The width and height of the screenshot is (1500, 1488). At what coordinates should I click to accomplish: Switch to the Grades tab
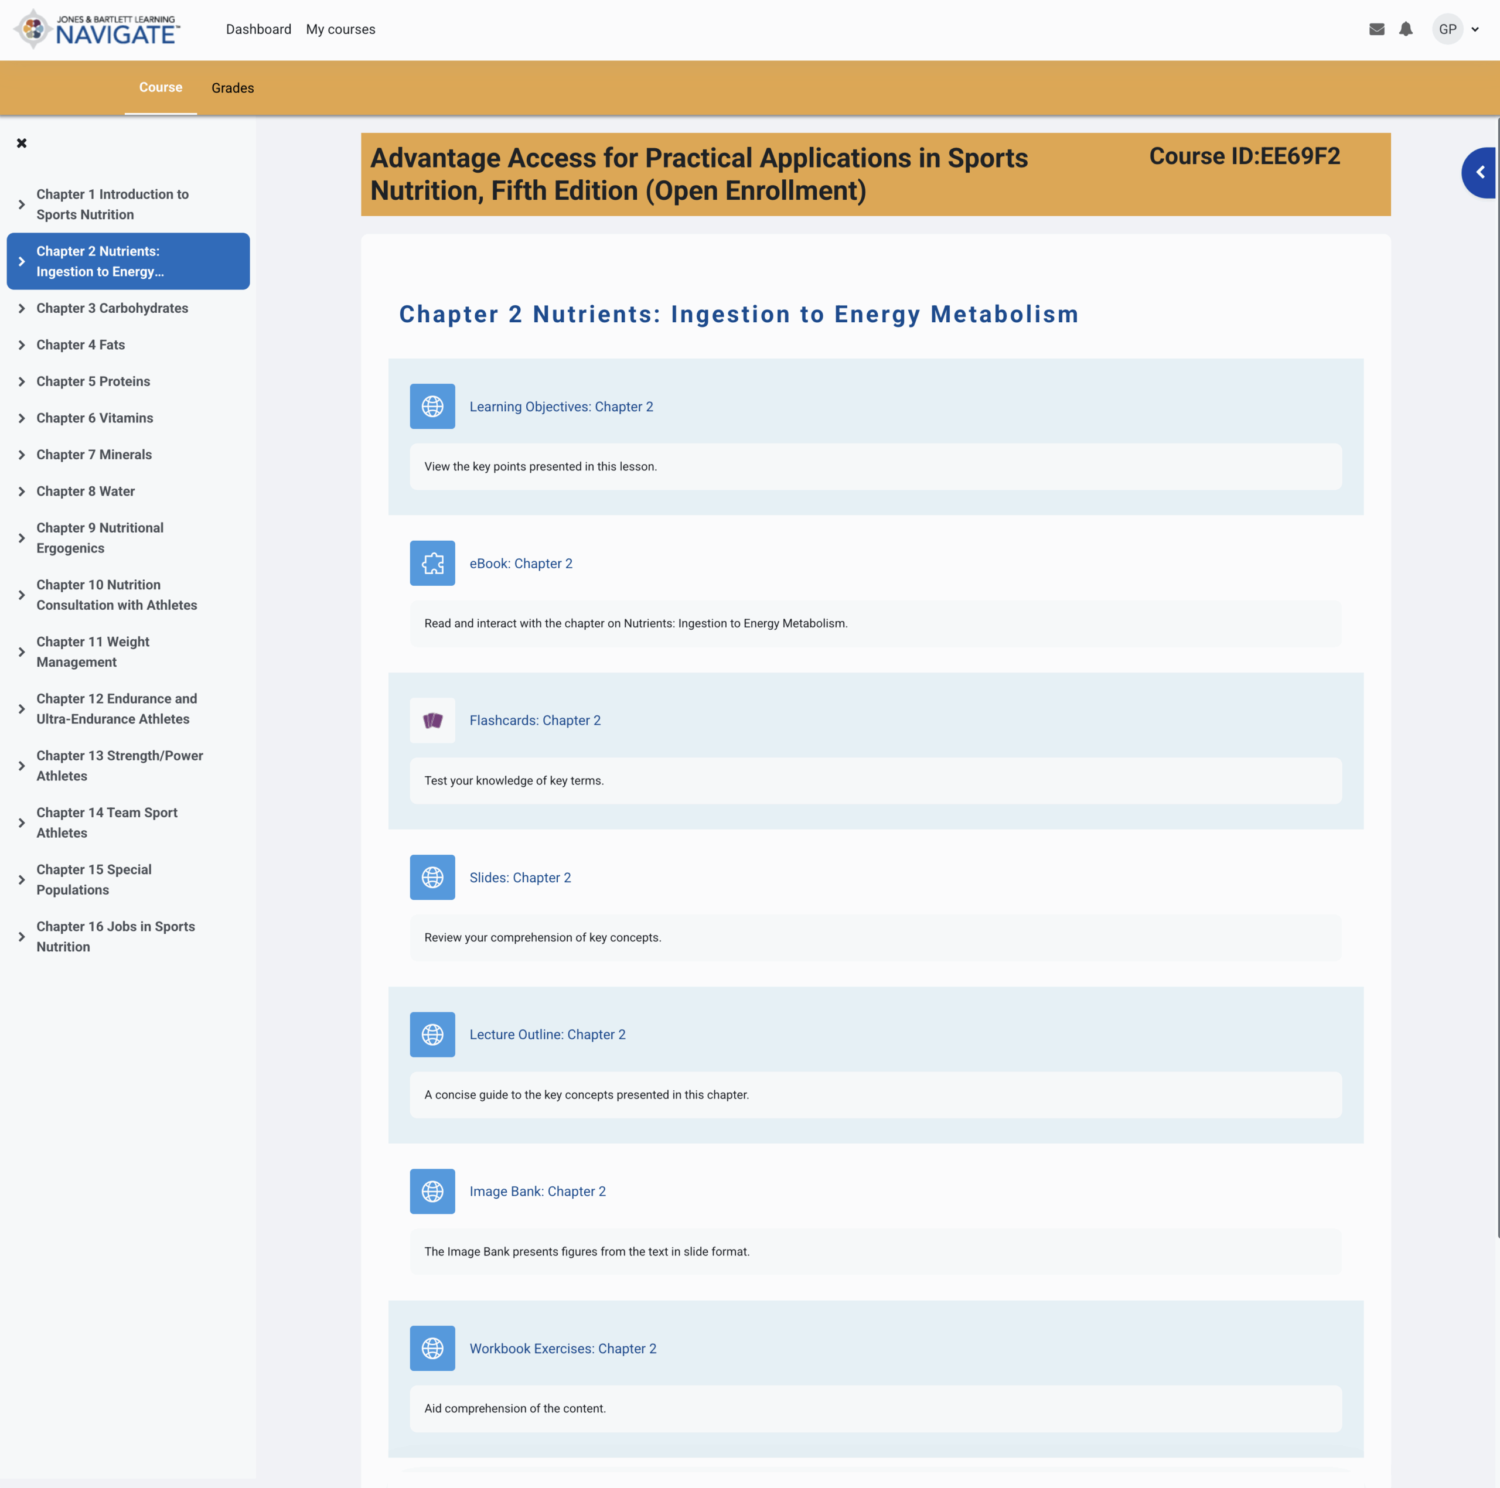pyautogui.click(x=232, y=88)
